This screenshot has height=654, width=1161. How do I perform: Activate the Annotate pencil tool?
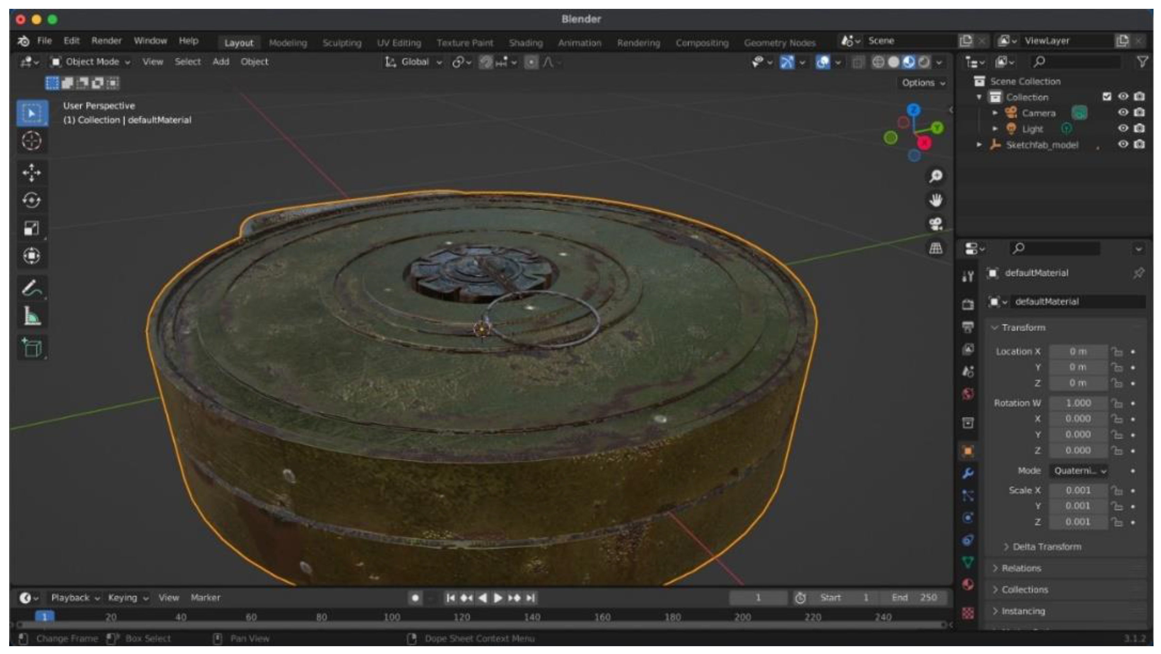[x=32, y=289]
